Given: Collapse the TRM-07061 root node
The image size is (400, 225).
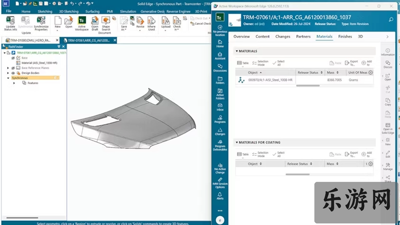Looking at the screenshot, I should click(x=5, y=53).
